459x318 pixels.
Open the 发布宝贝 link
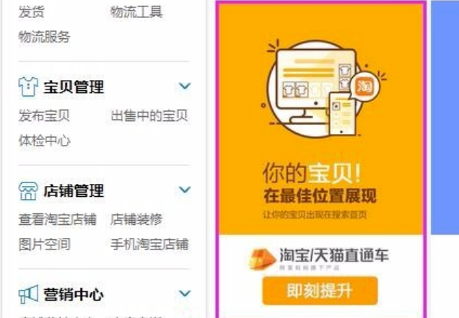44,115
